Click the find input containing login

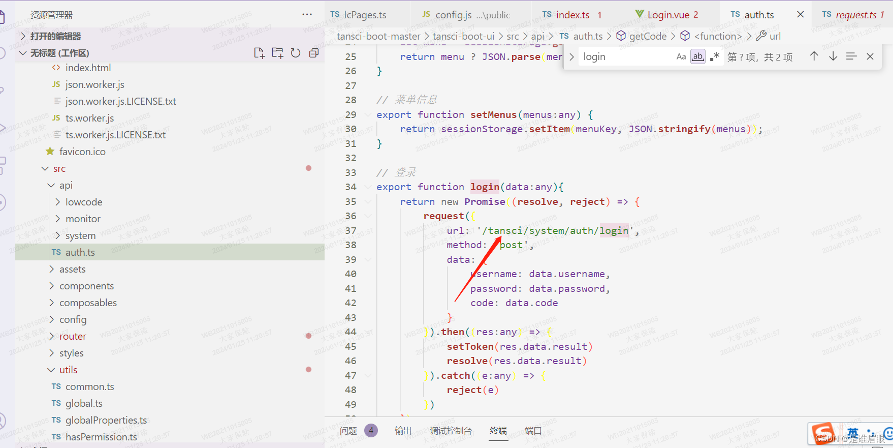pos(626,56)
